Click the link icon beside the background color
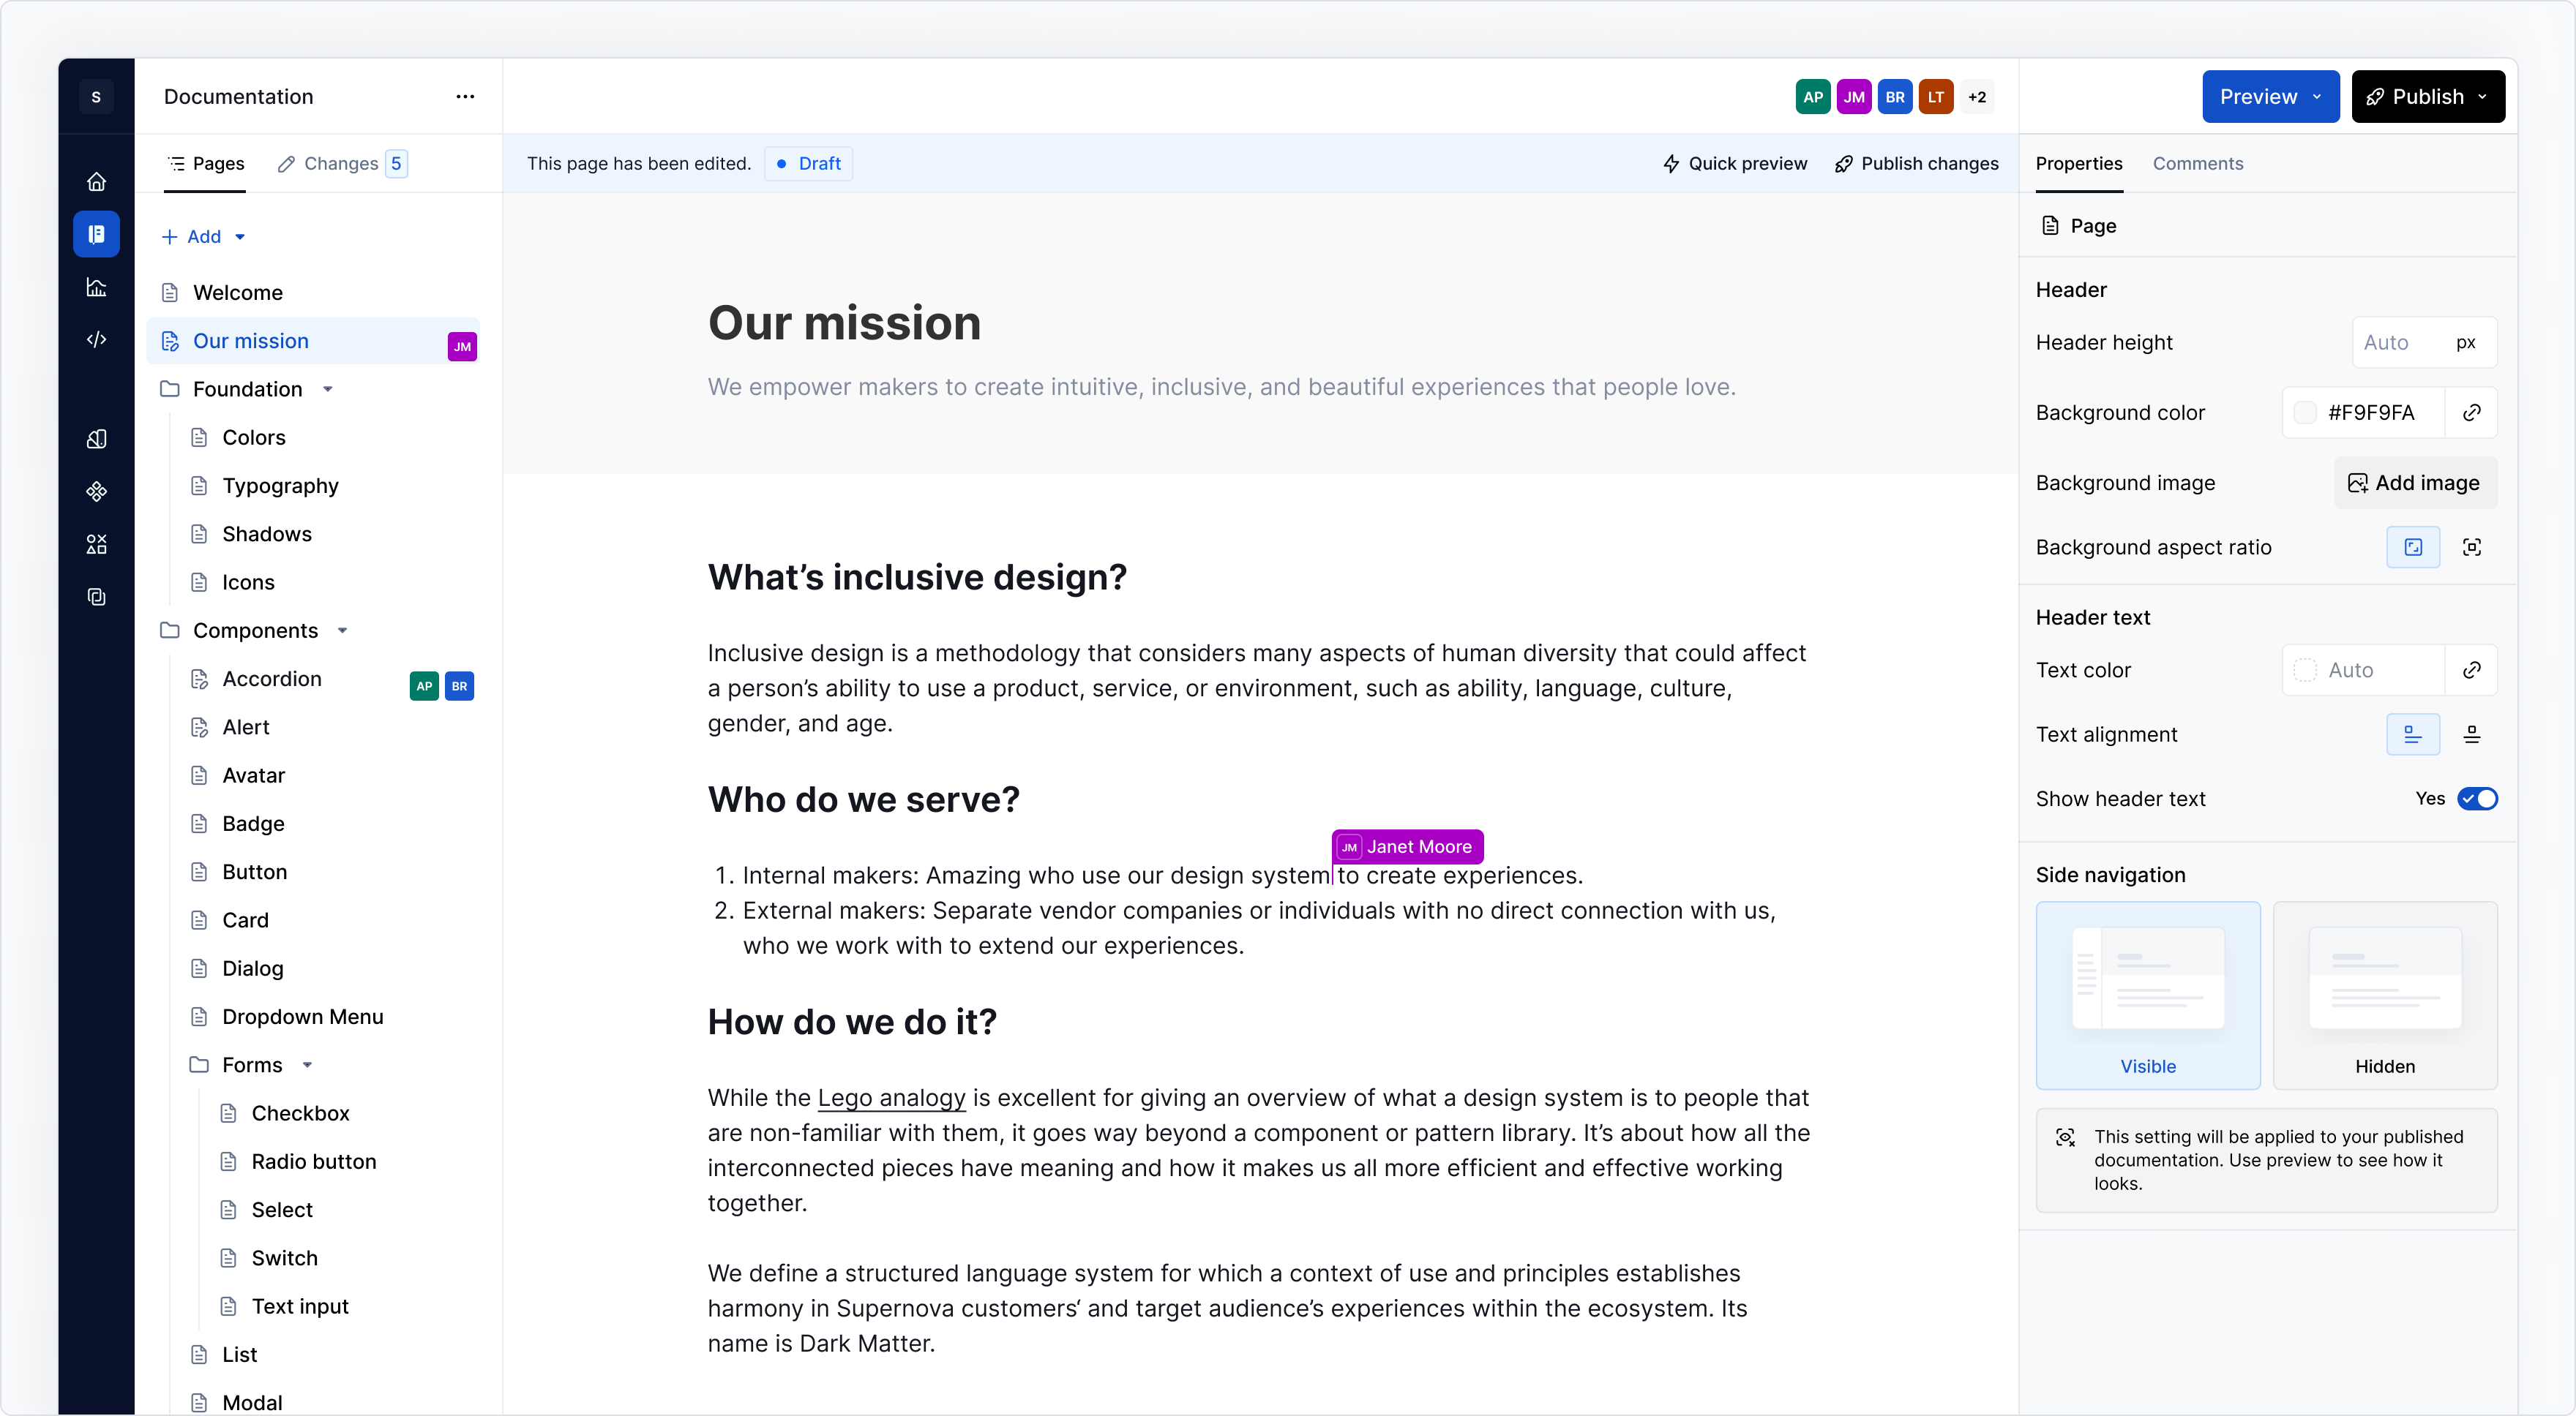The height and width of the screenshot is (1416, 2576). [2472, 412]
